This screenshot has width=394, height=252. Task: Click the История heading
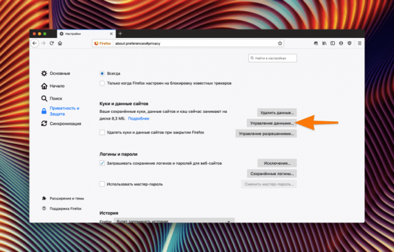[x=109, y=213]
